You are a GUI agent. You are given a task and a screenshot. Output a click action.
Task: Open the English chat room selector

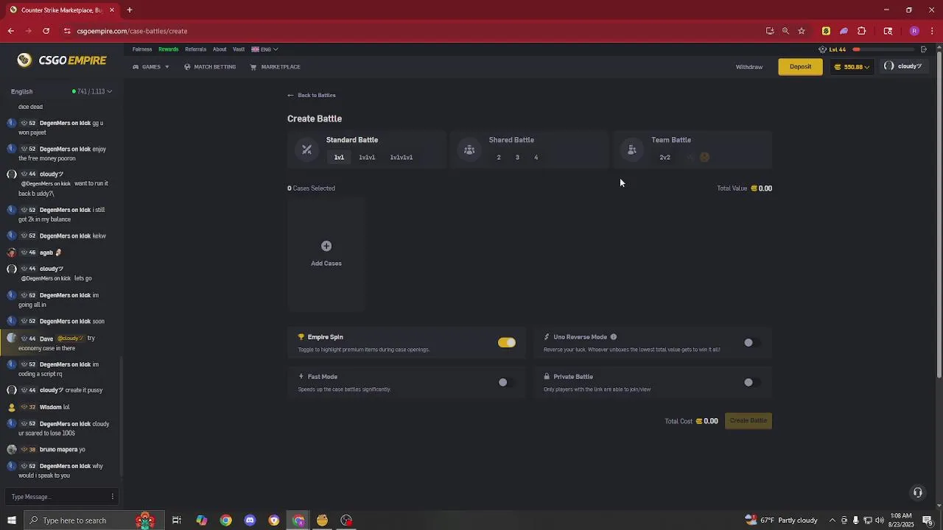(x=22, y=91)
